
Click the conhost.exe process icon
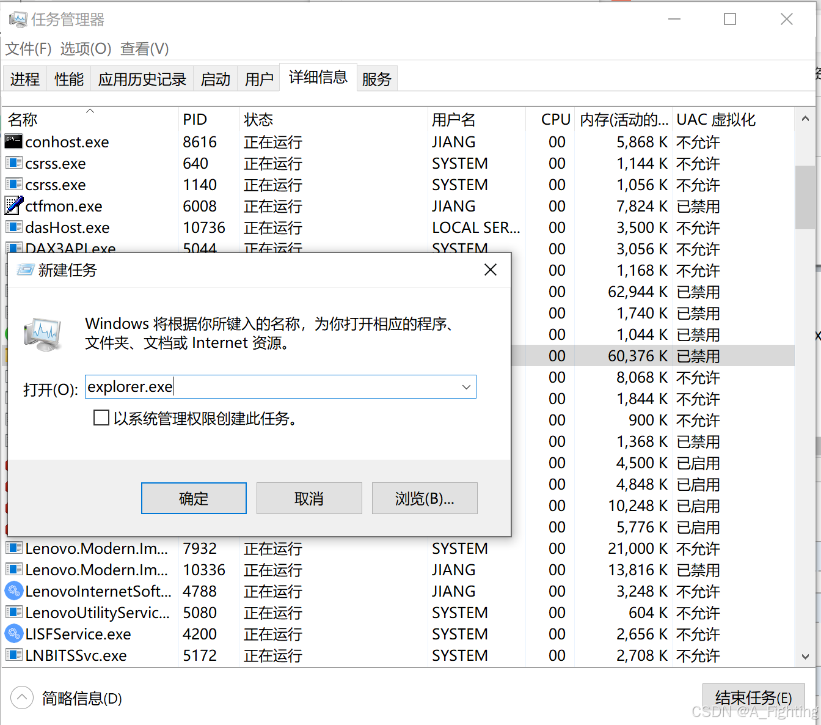[x=13, y=142]
